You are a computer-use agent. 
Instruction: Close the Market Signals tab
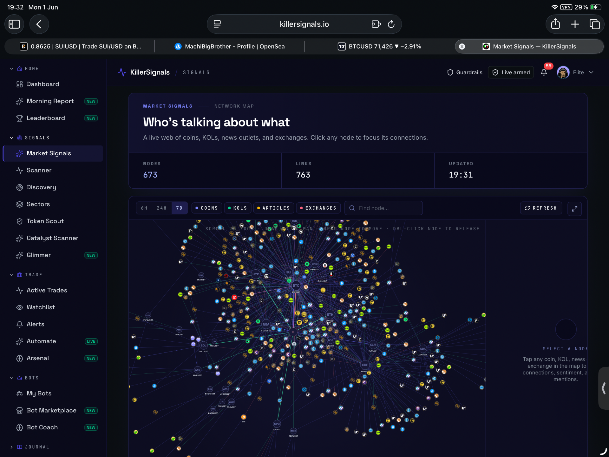point(462,46)
